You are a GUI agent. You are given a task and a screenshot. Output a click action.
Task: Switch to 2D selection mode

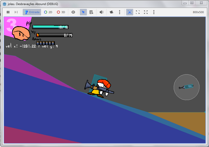[x=48, y=12]
